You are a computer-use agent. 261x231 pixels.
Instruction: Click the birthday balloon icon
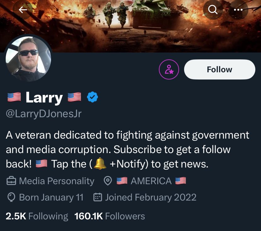11,197
